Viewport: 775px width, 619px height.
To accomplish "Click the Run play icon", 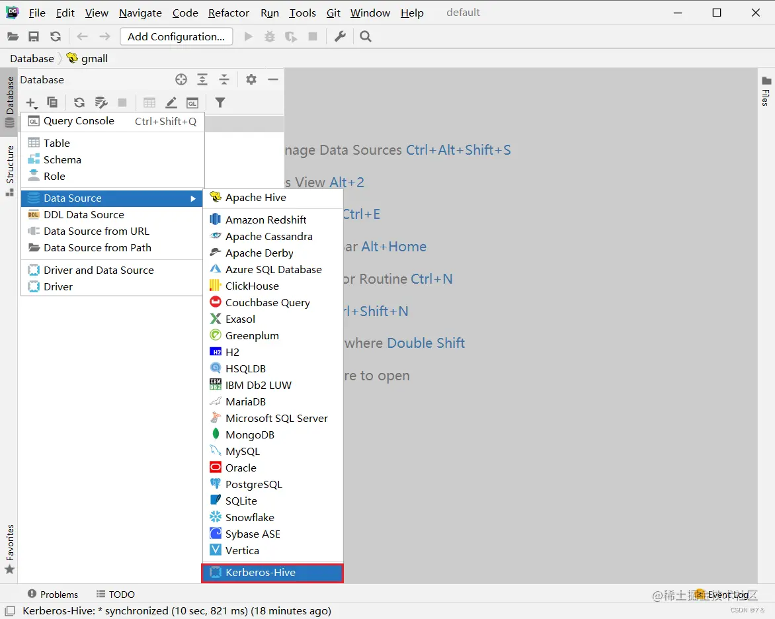I will coord(249,36).
